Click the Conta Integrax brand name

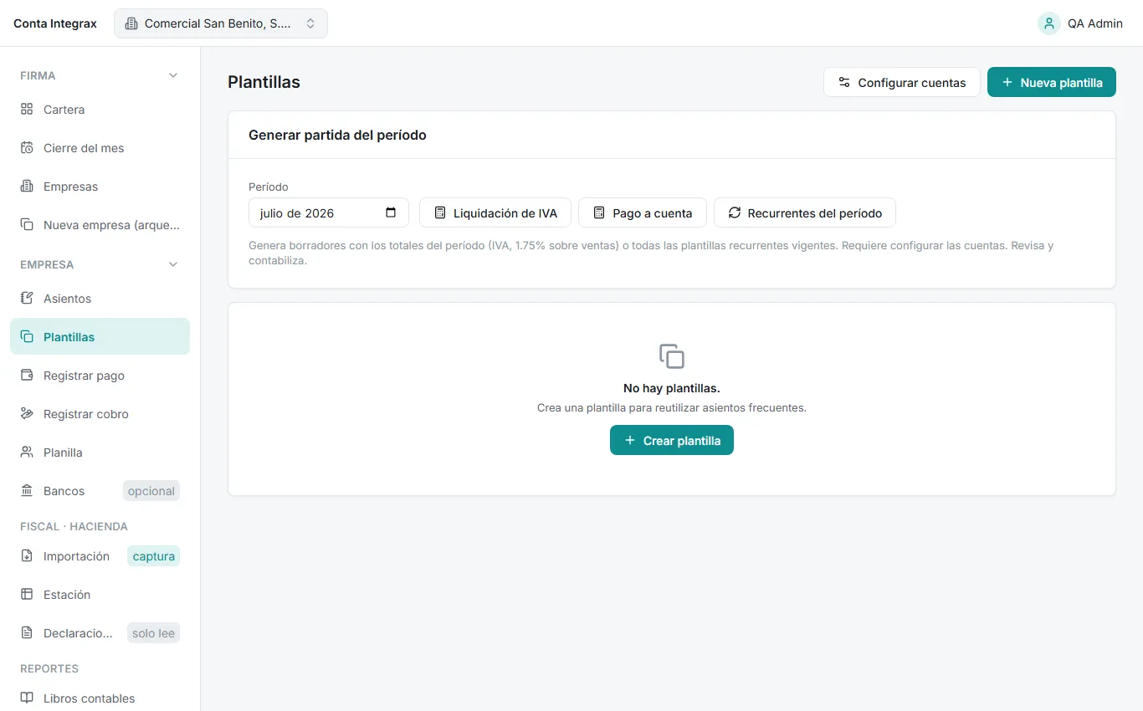coord(55,23)
